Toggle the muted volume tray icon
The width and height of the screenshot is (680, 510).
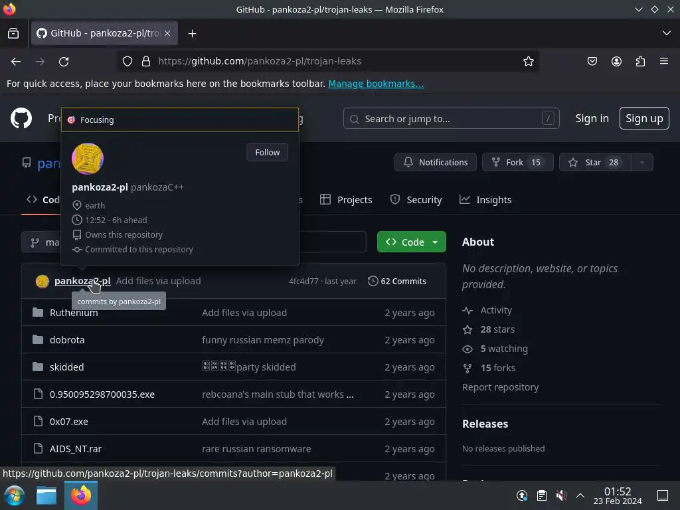(x=561, y=495)
